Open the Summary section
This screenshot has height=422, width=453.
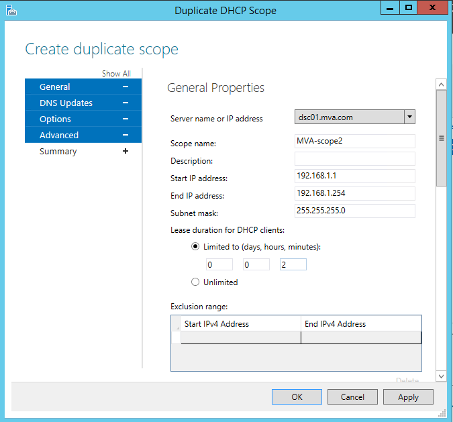click(x=83, y=151)
